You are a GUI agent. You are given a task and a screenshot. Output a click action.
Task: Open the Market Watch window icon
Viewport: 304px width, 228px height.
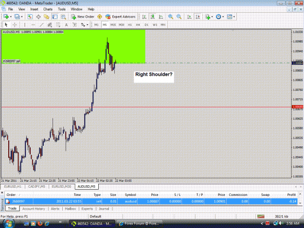[30, 17]
